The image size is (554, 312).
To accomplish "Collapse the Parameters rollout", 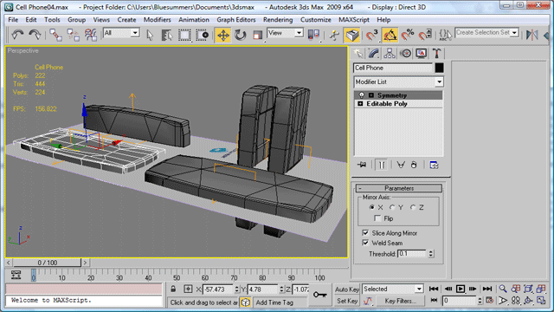I will [399, 188].
